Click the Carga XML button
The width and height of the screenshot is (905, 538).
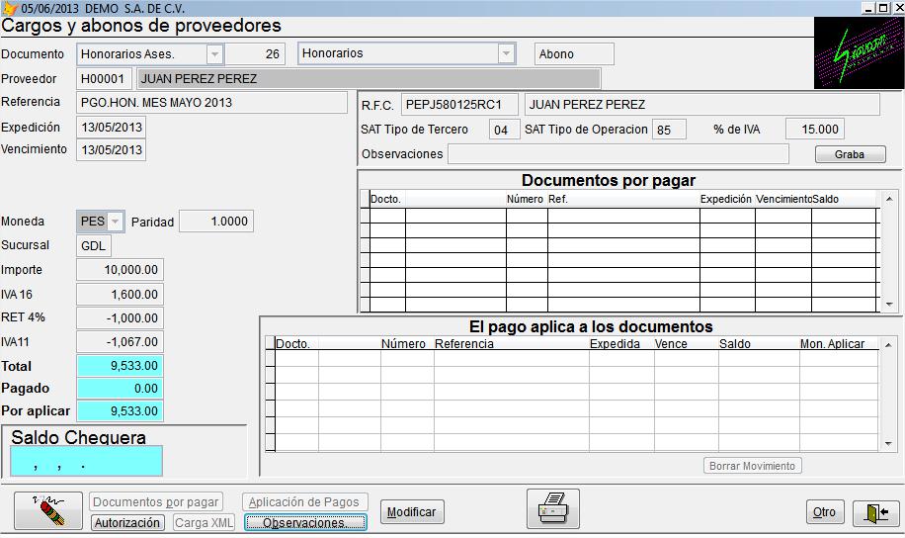point(204,522)
